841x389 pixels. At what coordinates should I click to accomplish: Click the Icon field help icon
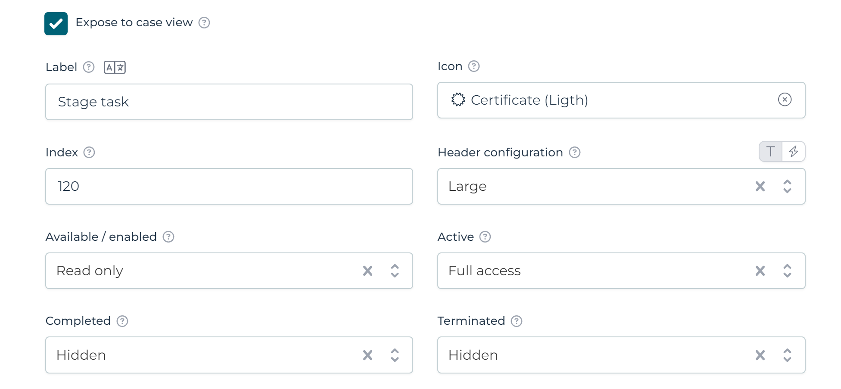(x=474, y=66)
